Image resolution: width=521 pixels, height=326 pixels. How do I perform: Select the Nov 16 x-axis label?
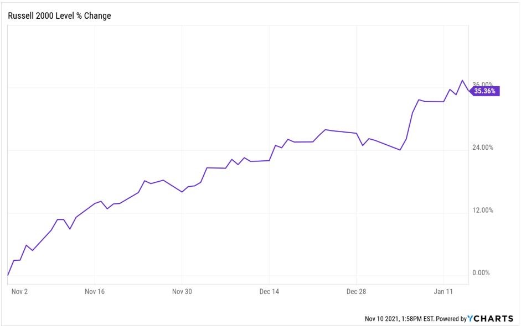[95, 291]
